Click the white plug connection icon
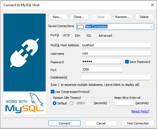The height and width of the screenshot is (129, 157). [x=25, y=53]
